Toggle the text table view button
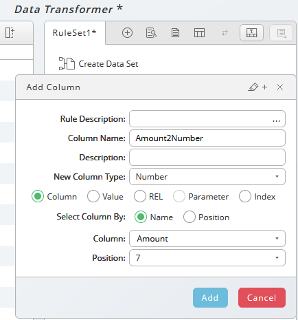Image resolution: width=298 pixels, height=320 pixels. click(x=251, y=33)
